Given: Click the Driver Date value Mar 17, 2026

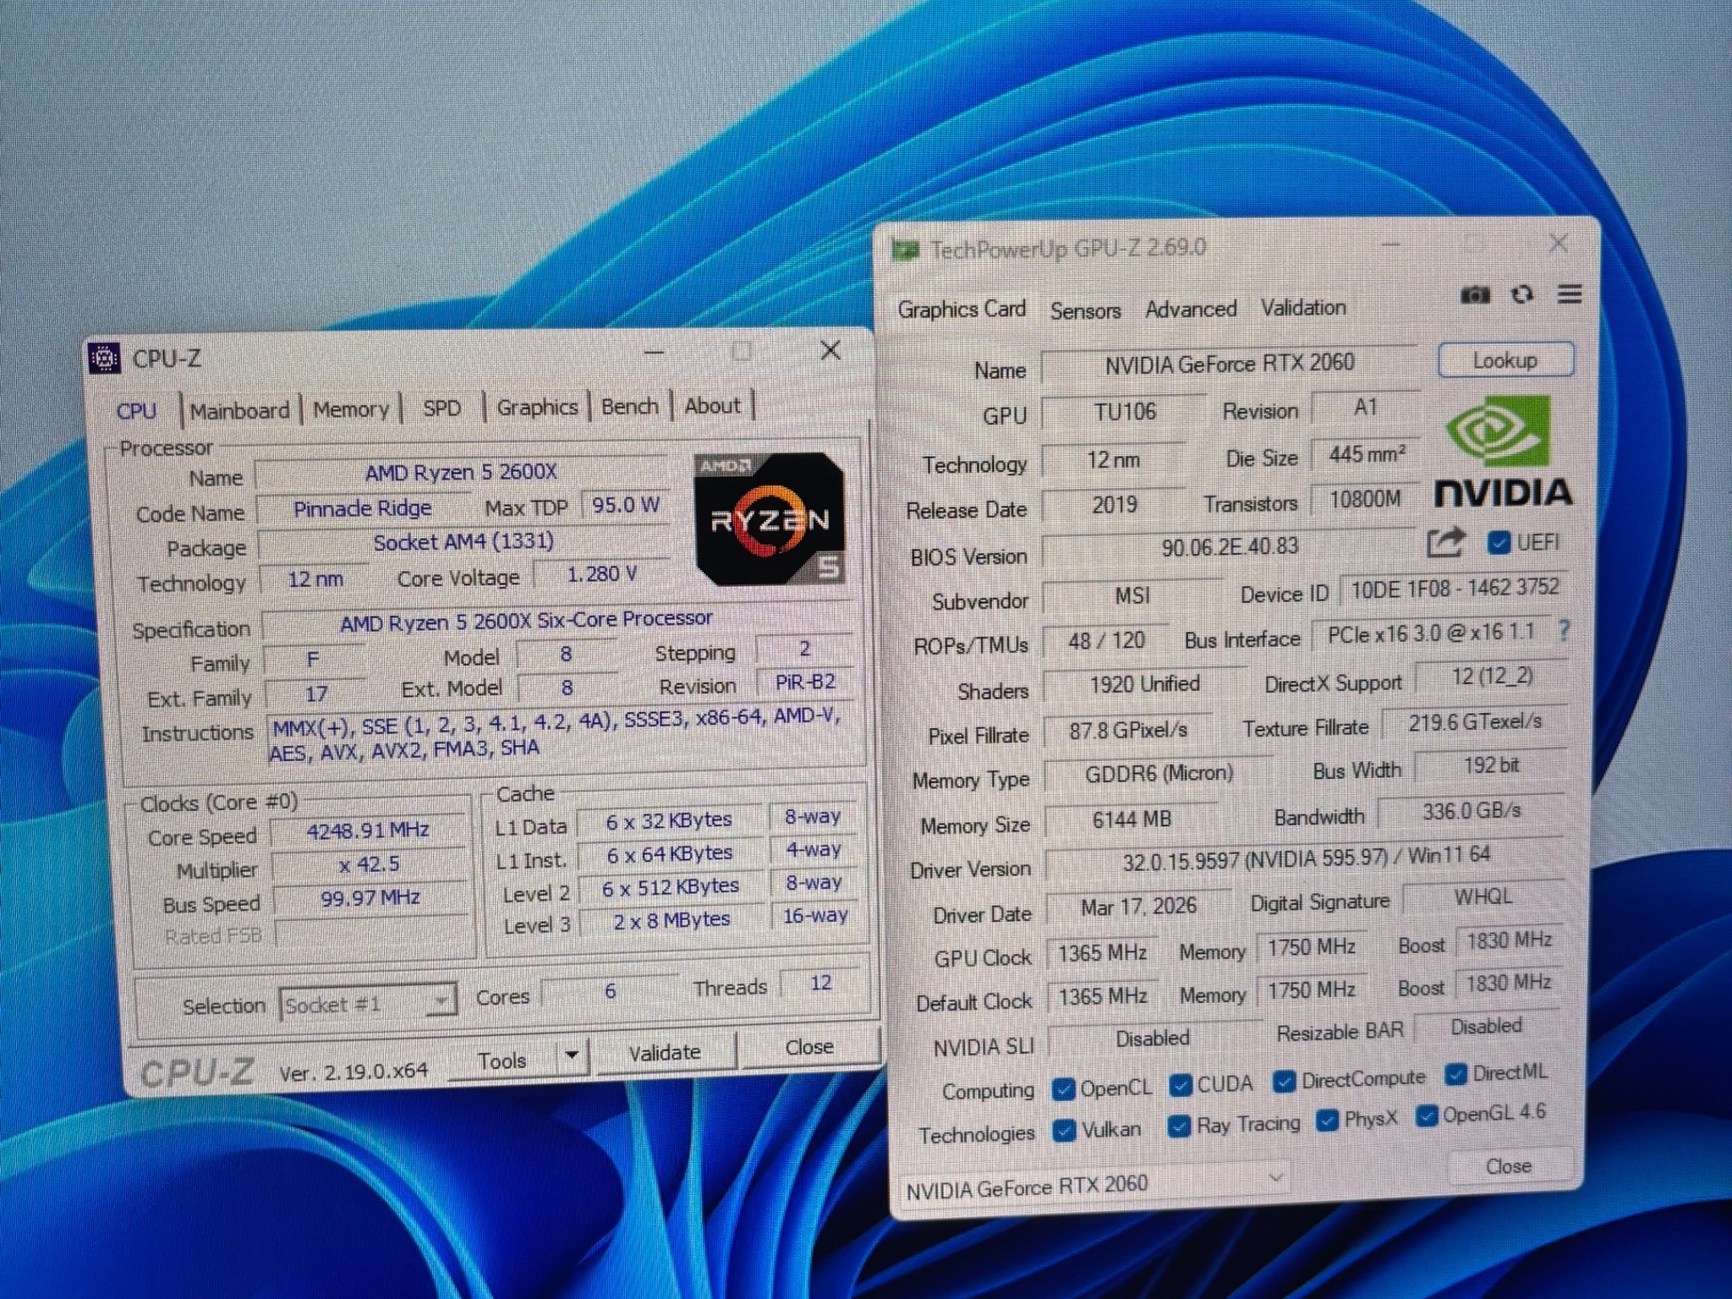Looking at the screenshot, I should (x=1138, y=907).
